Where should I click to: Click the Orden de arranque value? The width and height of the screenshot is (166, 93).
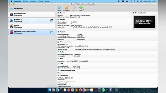coord(77,25)
